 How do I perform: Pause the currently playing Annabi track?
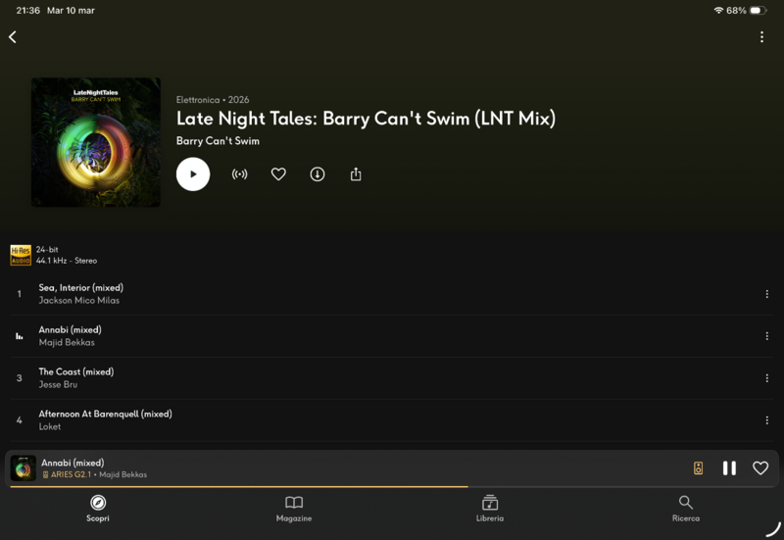click(729, 468)
